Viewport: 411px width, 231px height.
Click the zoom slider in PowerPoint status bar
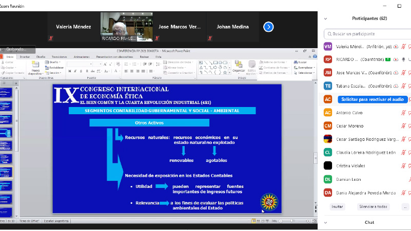pos(292,221)
